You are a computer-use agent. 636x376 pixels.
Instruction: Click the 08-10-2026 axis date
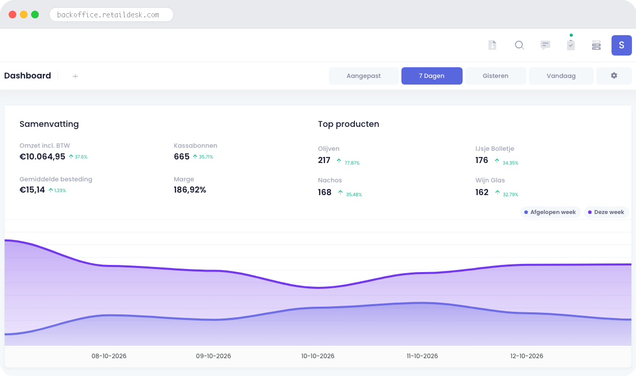click(x=109, y=356)
